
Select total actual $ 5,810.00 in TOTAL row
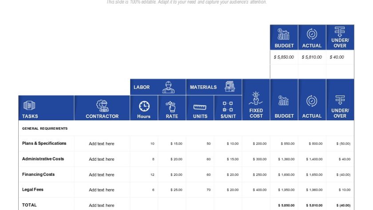(x=314, y=205)
